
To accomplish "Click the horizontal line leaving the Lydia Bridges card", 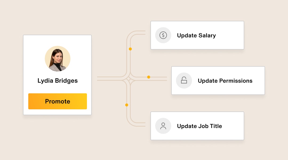I will coord(110,79).
